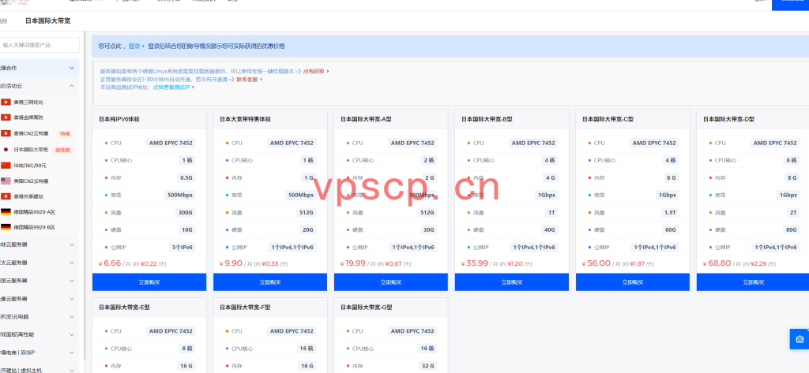Screen dimensions: 809x373
Task: Click the China flag beside 16核/16G/99元
Action: tap(6, 166)
